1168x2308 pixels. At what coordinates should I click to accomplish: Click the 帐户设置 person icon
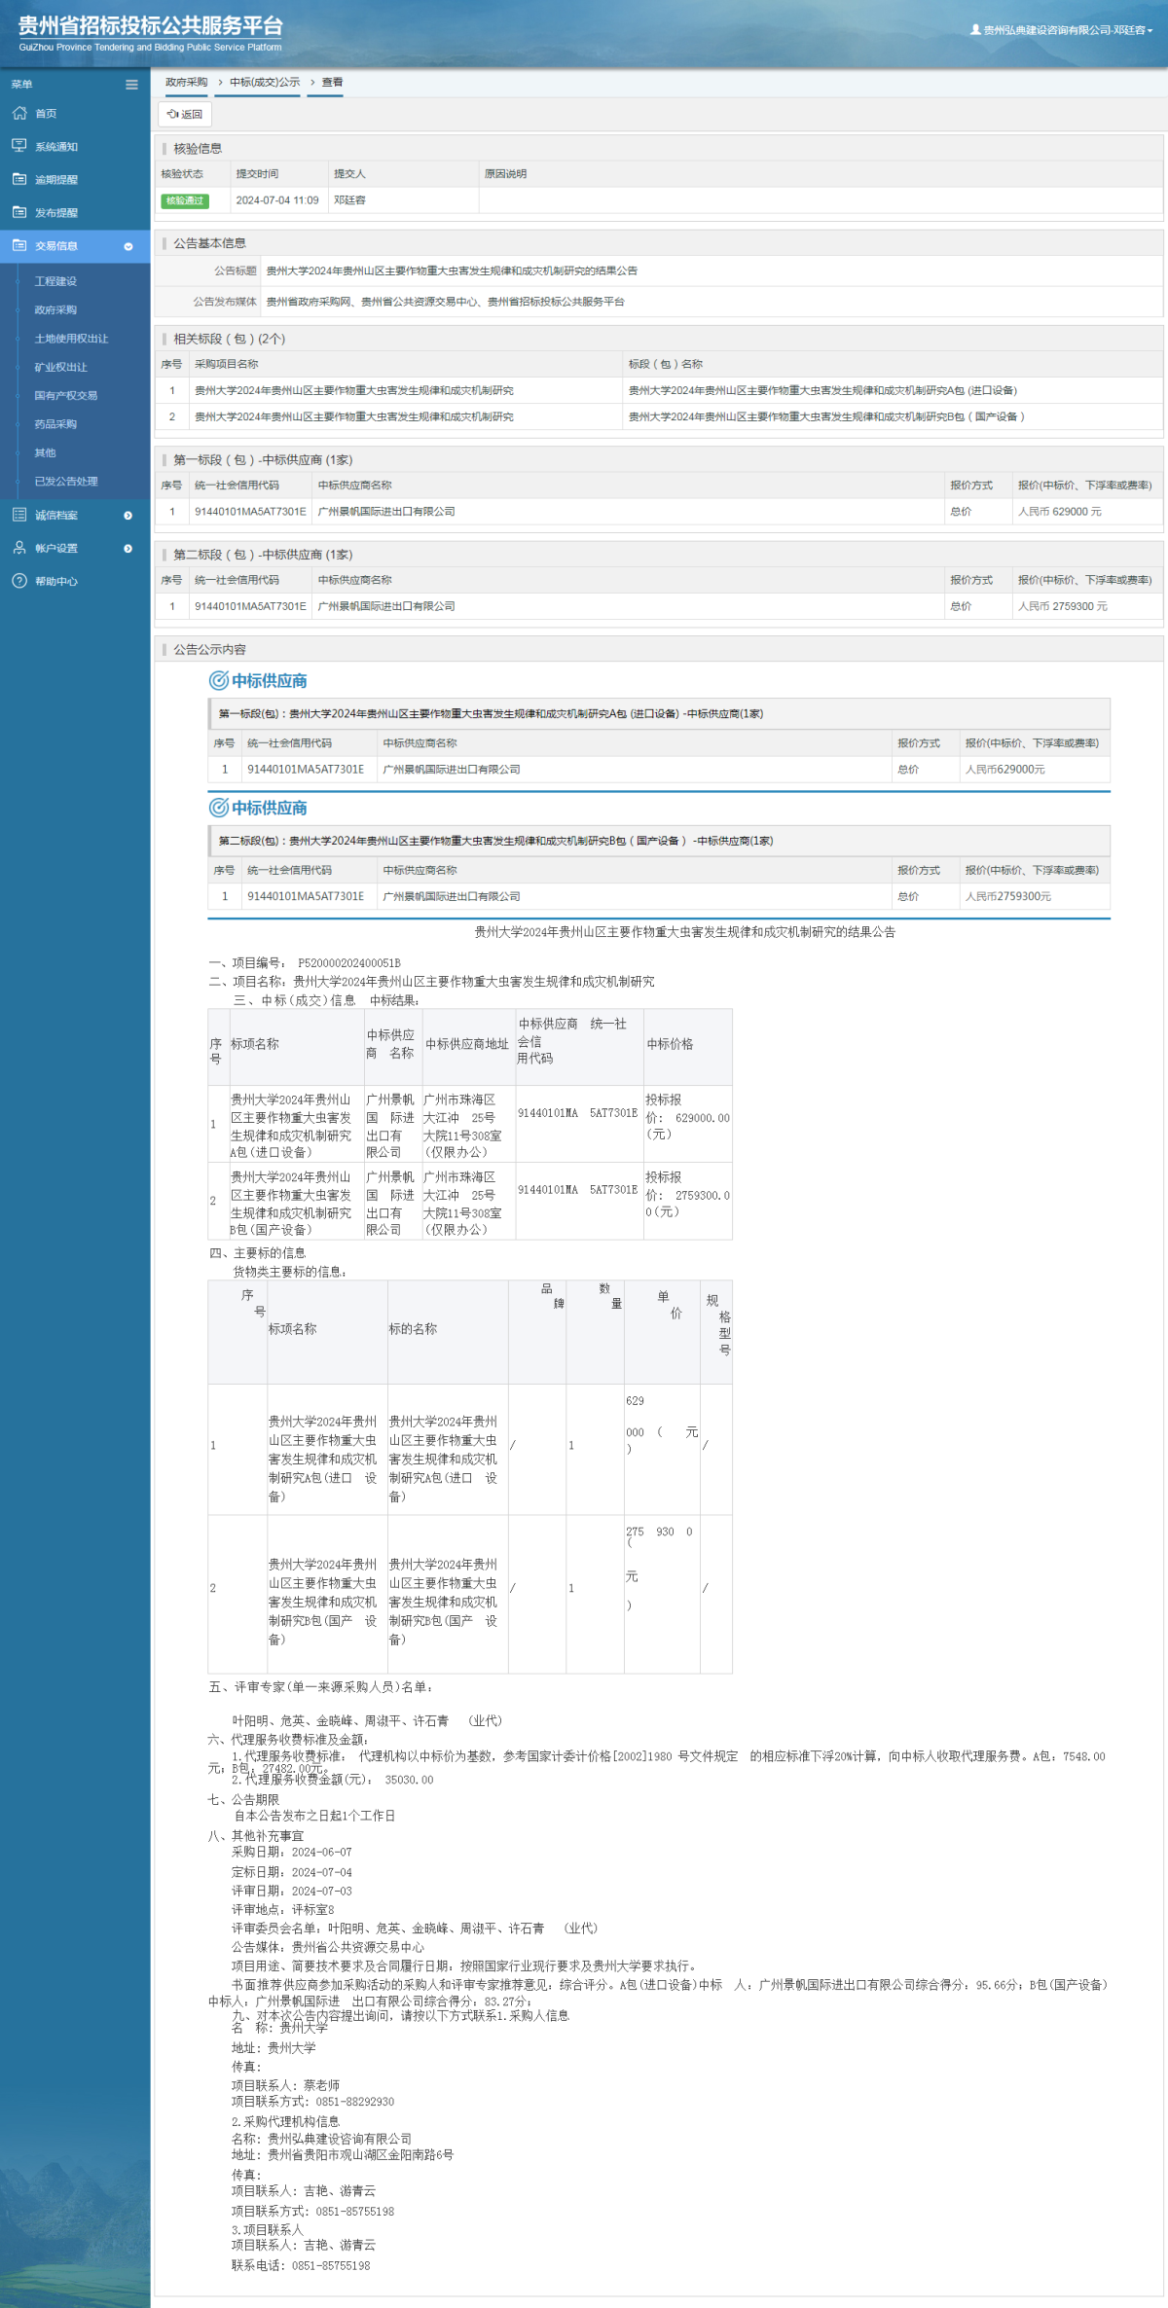(19, 548)
